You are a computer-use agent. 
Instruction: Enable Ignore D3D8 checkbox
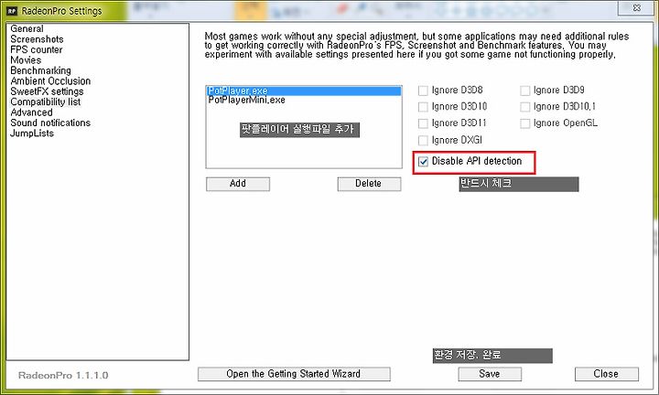click(423, 91)
